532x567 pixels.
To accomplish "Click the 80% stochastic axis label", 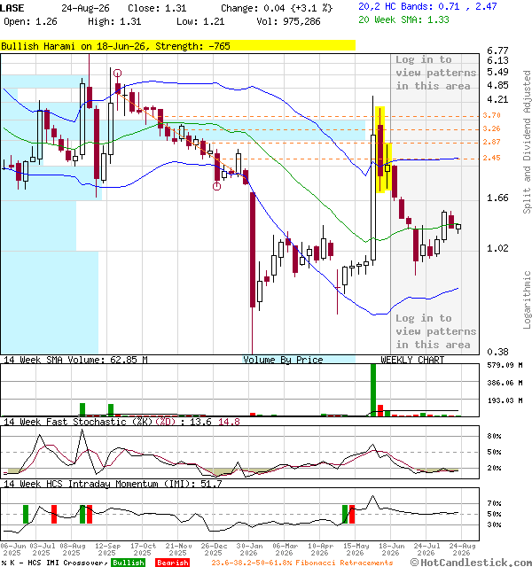I will [494, 436].
